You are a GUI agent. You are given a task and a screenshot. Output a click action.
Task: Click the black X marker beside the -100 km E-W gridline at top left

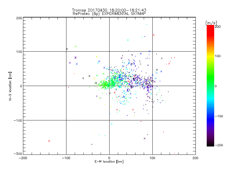tap(67, 49)
